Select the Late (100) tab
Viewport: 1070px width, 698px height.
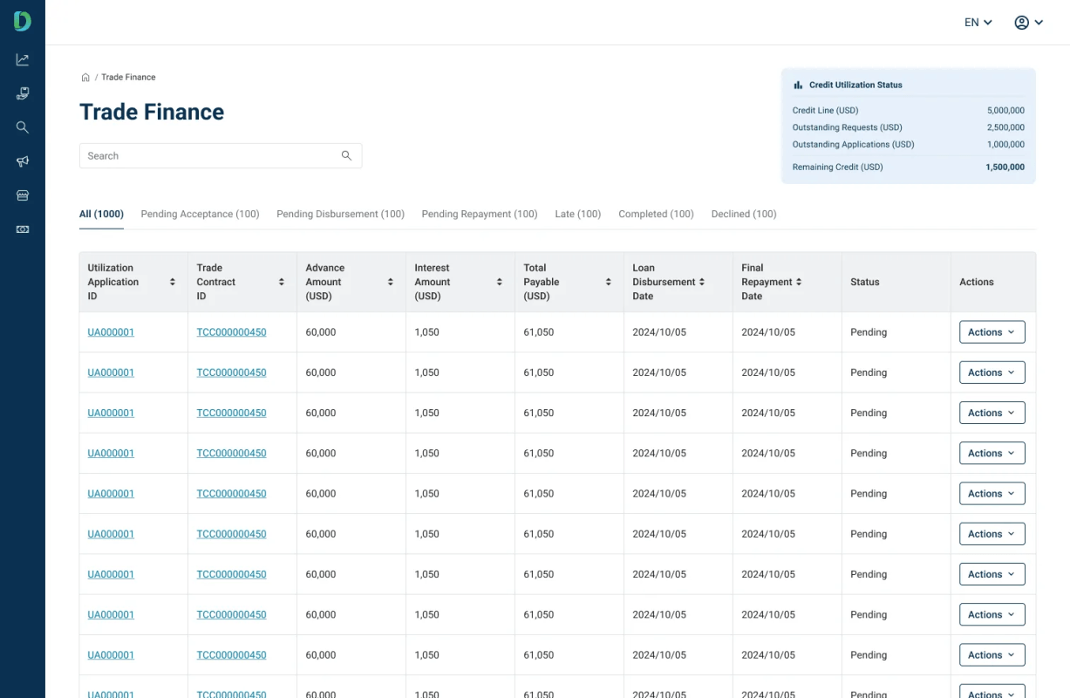tap(577, 214)
